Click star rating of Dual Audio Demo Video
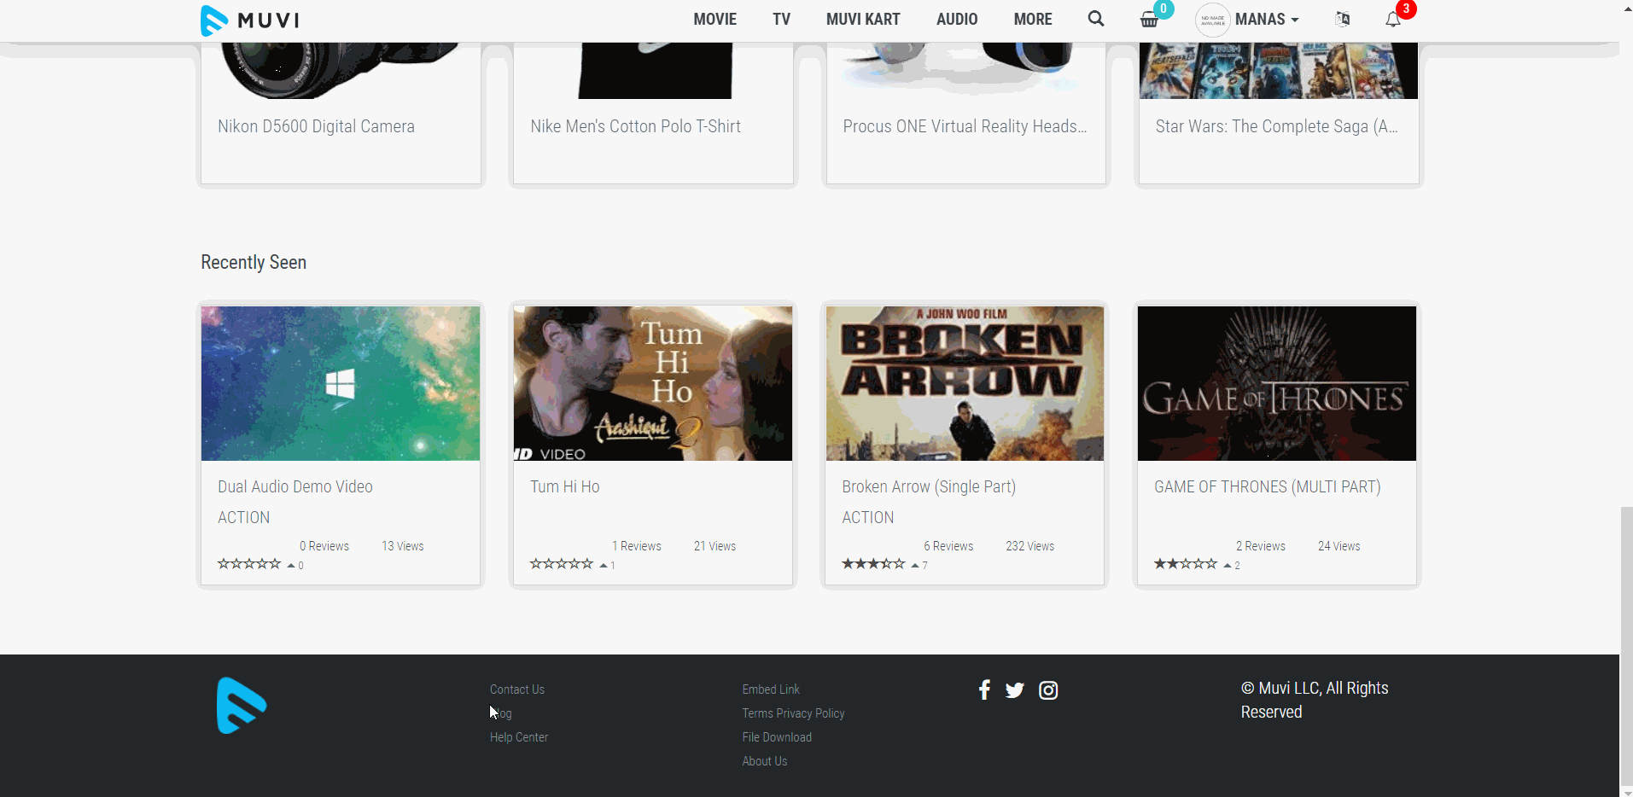The height and width of the screenshot is (797, 1633). 248,564
